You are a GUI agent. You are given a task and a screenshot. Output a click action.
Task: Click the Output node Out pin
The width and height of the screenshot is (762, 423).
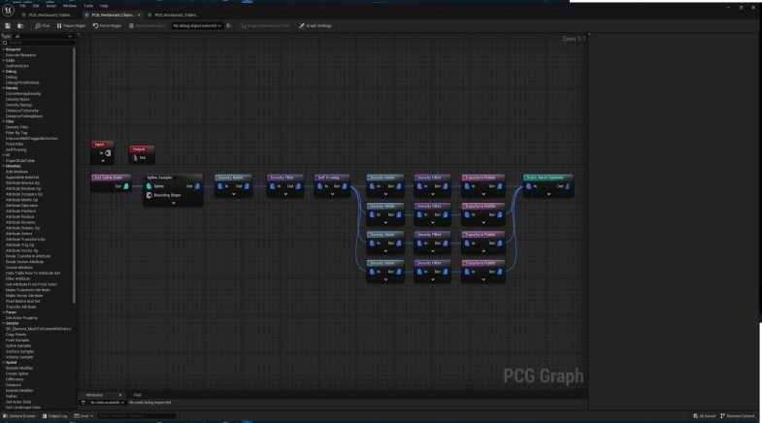[x=136, y=157]
